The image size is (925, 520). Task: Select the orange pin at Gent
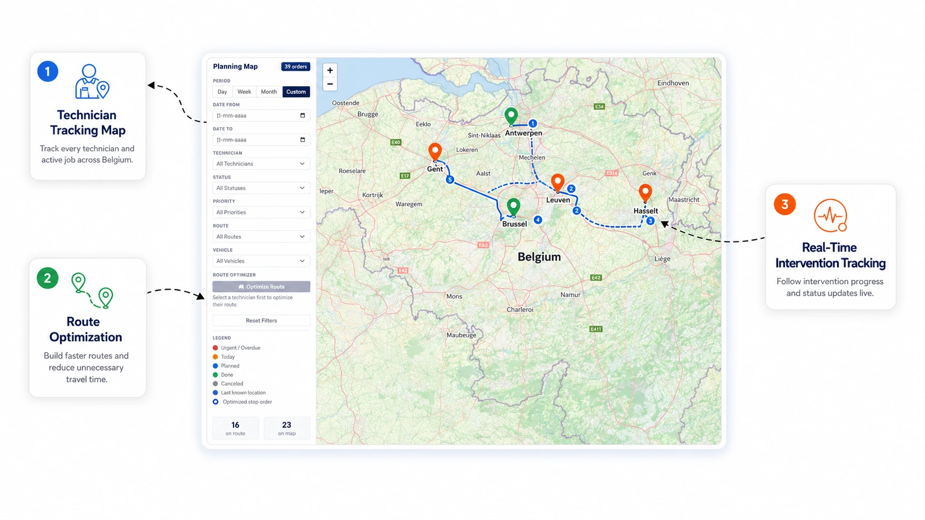coord(435,151)
